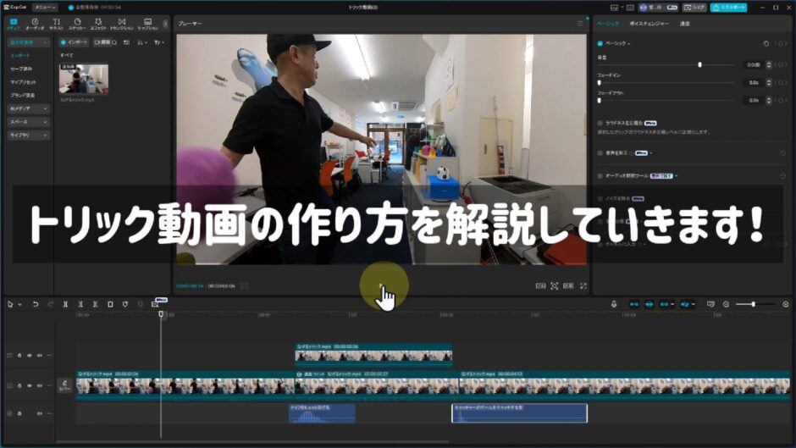Image resolution: width=796 pixels, height=448 pixels.
Task: Open the Effects (エフェクト) tab
Action: (x=98, y=24)
